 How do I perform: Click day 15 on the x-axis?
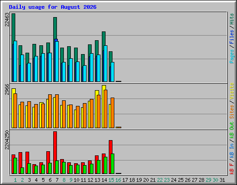111,180
